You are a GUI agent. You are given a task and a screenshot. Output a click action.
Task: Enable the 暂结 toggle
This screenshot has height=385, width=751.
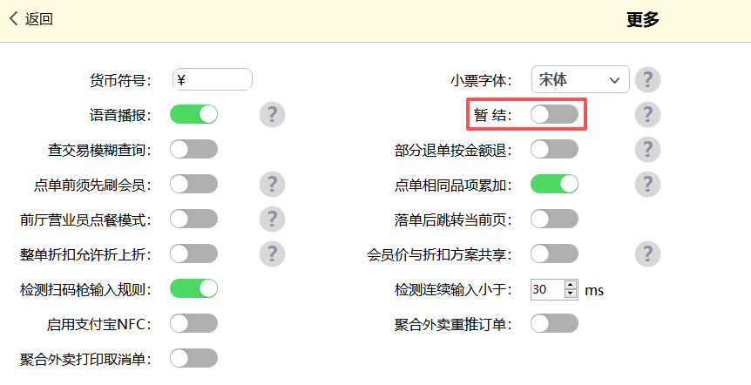[x=554, y=114]
